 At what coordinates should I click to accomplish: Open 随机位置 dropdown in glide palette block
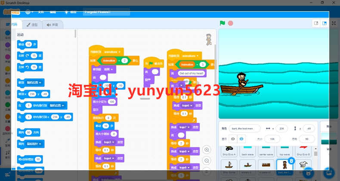click(57, 106)
